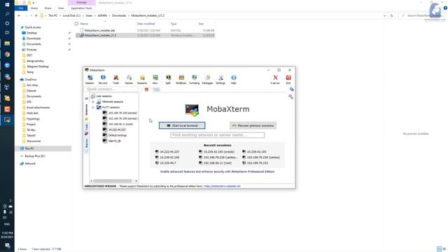The image size is (448, 252).
Task: Click the taskbar search icon
Action: 7,14
